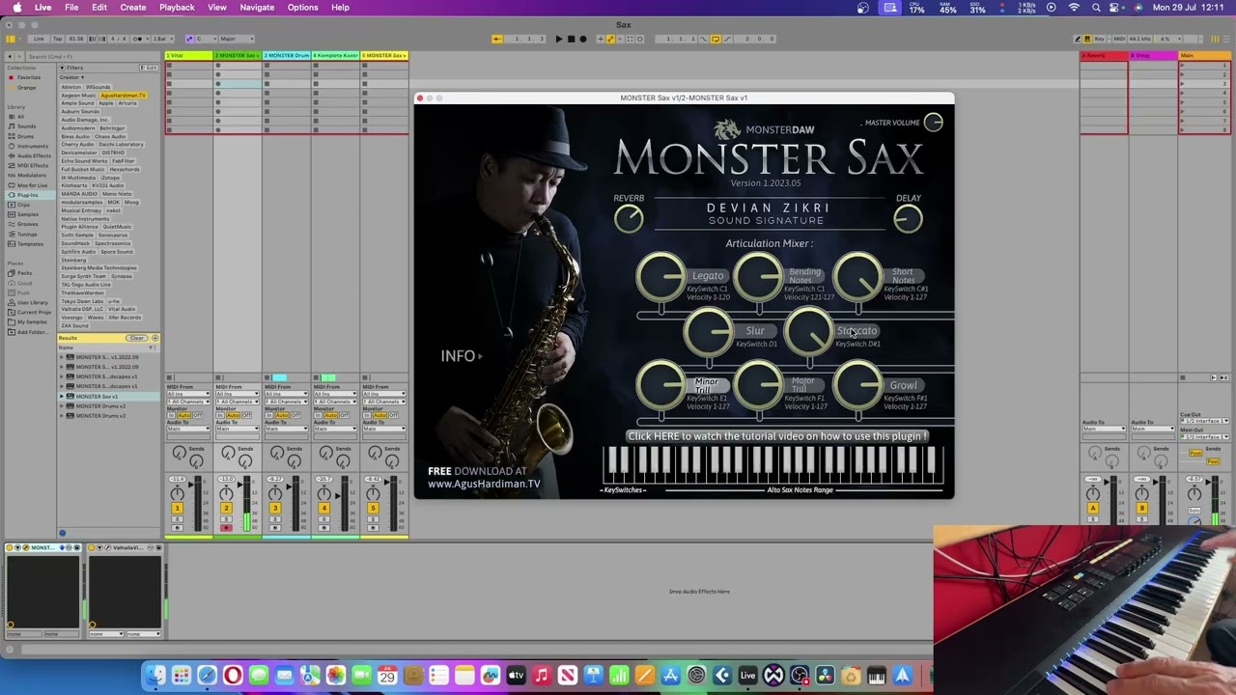Click the Delay knob in Monster Sax

coord(908,219)
